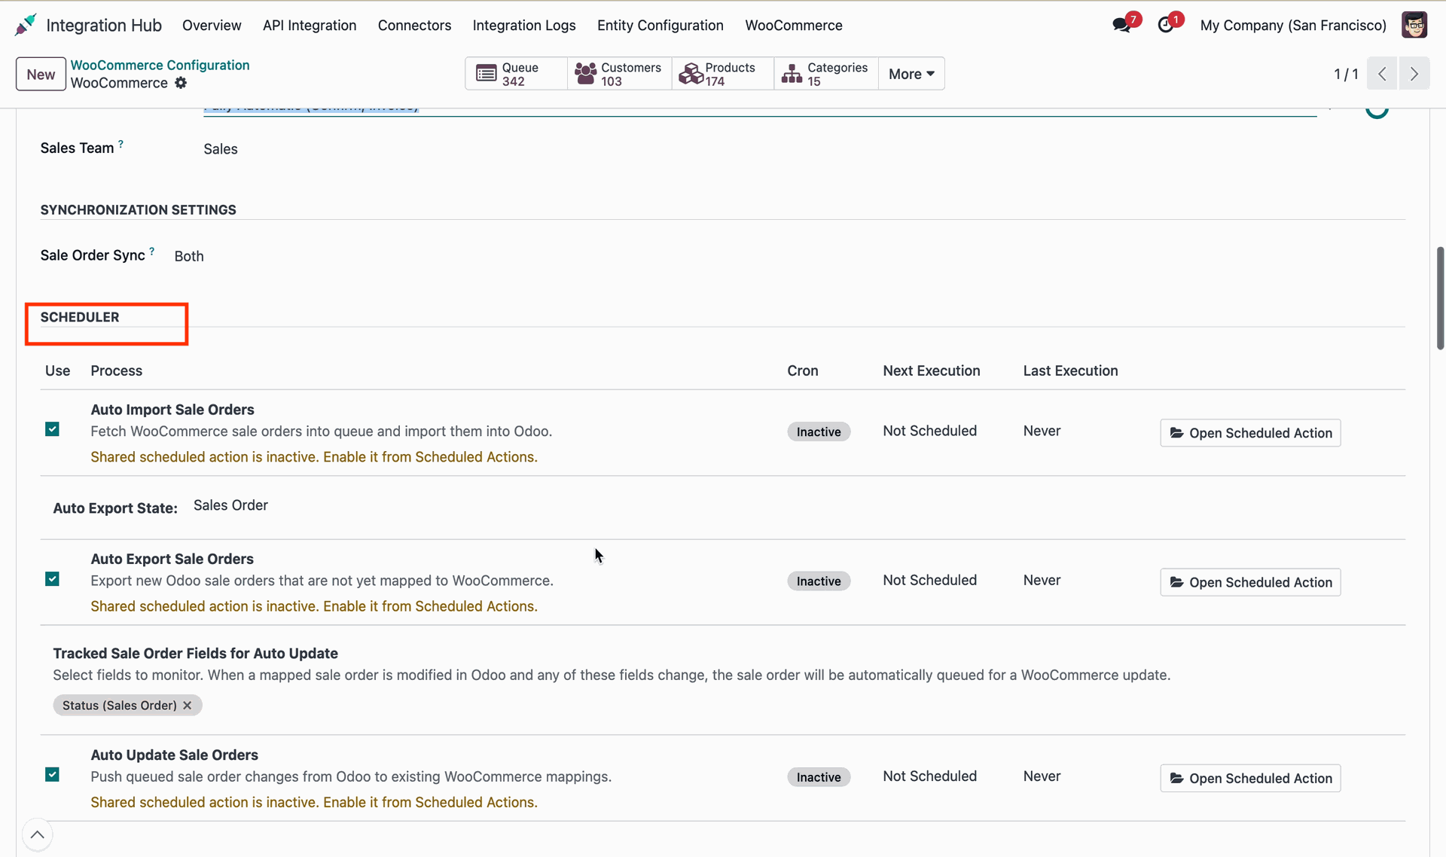The width and height of the screenshot is (1446, 857).
Task: Open the Sale Order Sync selection showing Both
Action: [x=189, y=256]
